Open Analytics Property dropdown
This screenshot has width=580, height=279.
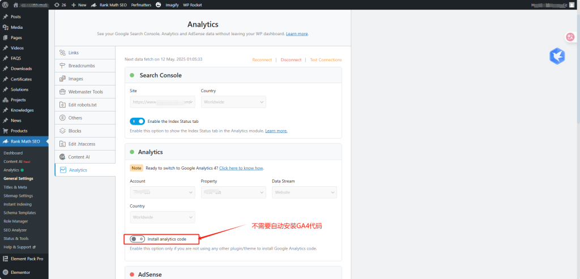(233, 192)
